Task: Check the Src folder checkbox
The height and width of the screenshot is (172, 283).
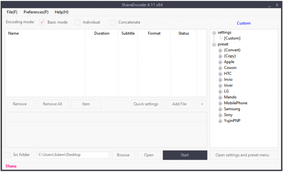Action: (x=8, y=155)
